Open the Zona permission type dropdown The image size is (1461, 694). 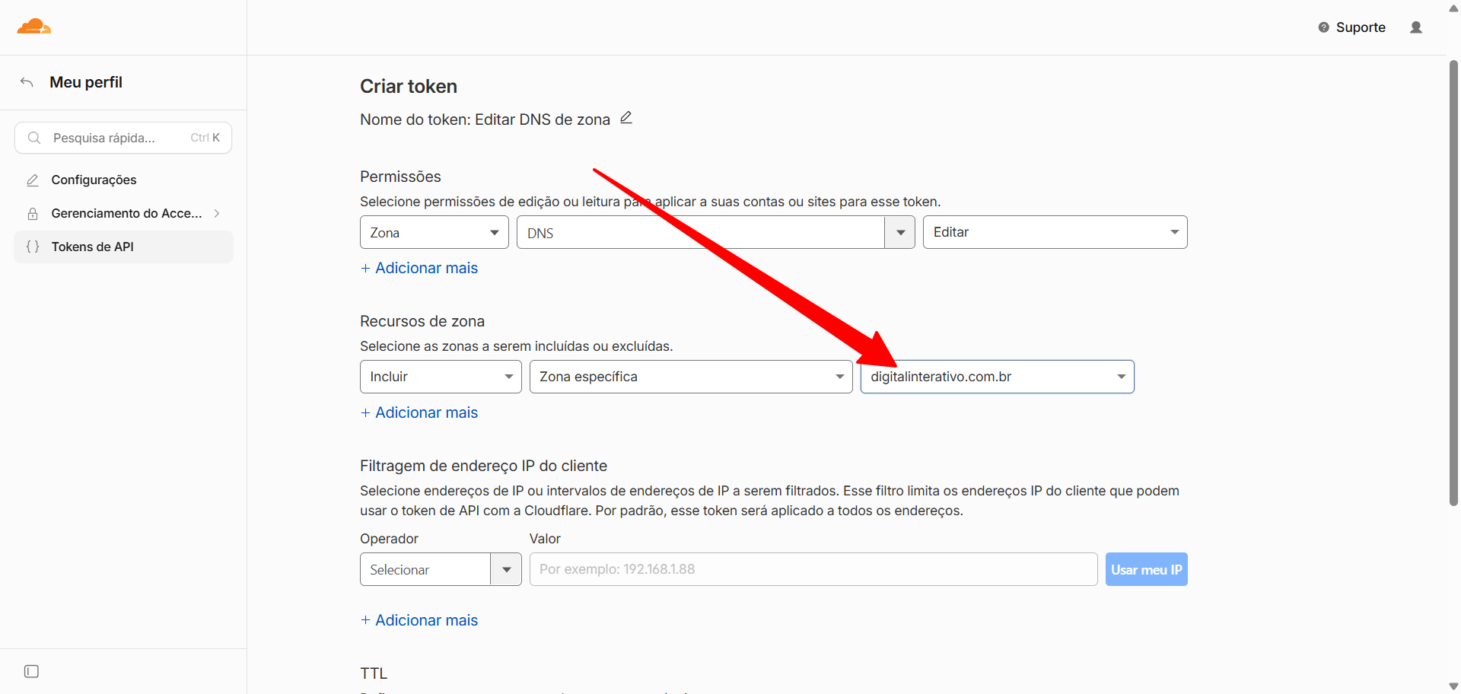pyautogui.click(x=434, y=232)
